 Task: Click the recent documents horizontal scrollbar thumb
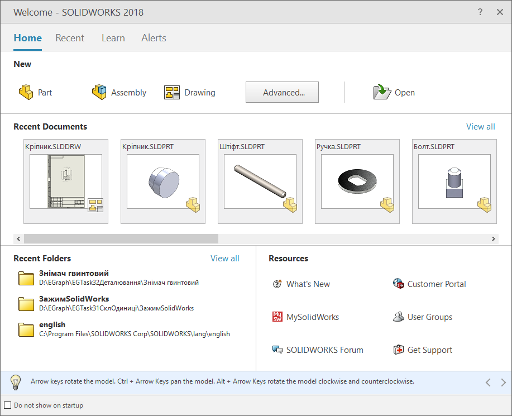pyautogui.click(x=121, y=238)
